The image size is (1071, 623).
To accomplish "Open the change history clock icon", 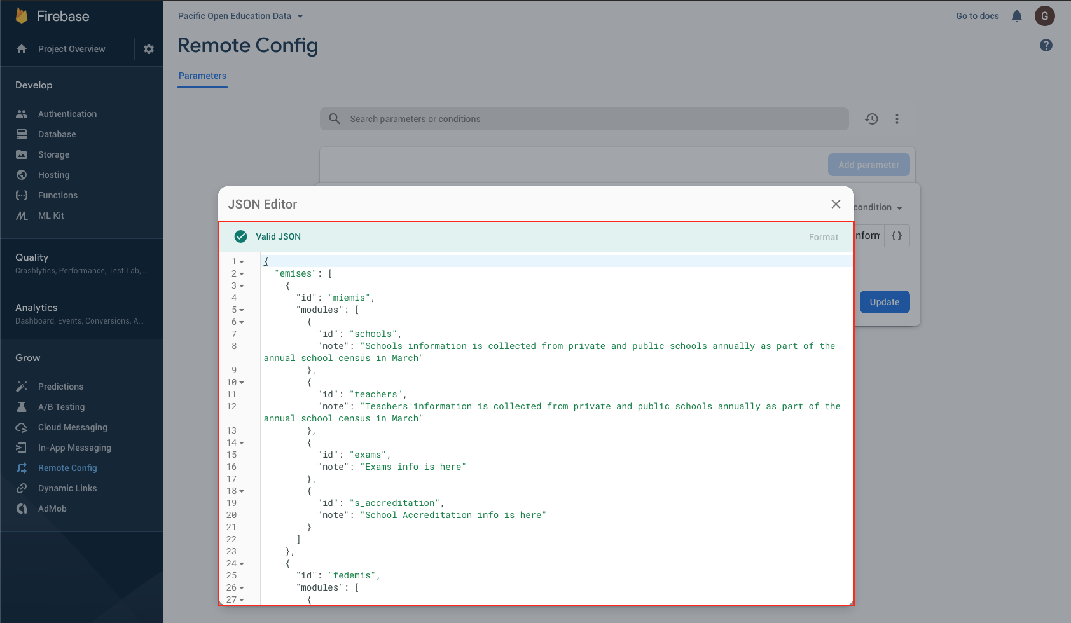I will (871, 119).
